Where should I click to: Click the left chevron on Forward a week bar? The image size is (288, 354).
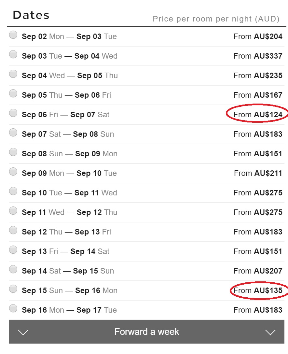(23, 332)
